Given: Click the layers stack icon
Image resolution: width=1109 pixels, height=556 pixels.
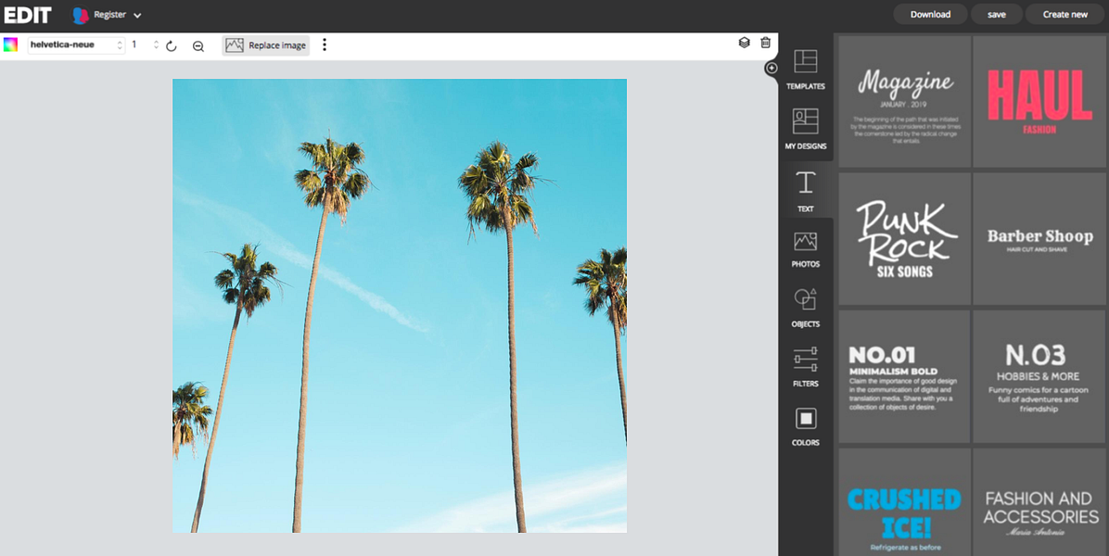Looking at the screenshot, I should click(744, 43).
